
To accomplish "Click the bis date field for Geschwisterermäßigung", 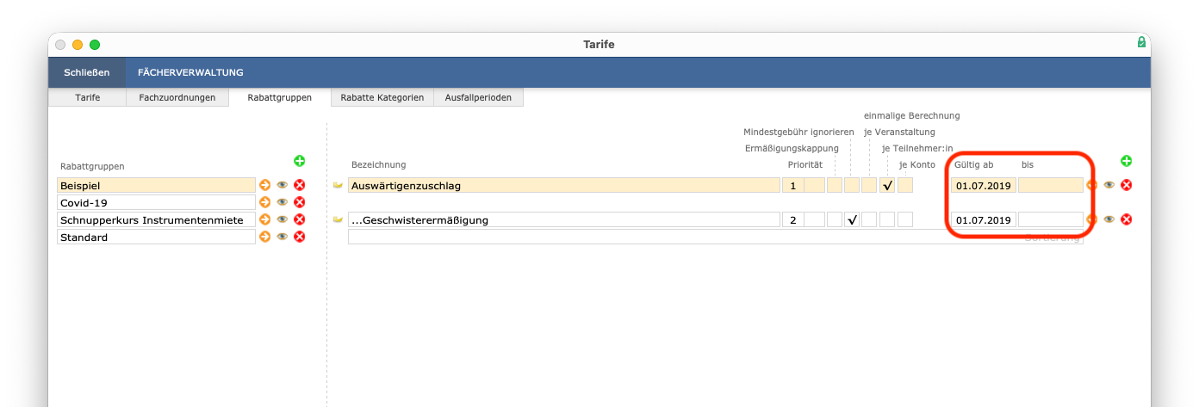I will tap(1050, 219).
